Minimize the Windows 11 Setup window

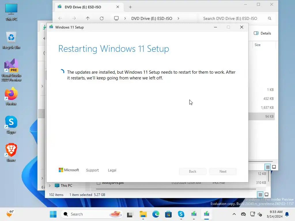click(215, 27)
